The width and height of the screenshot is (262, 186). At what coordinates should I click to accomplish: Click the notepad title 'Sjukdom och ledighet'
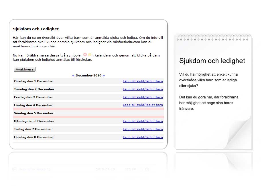click(x=212, y=61)
